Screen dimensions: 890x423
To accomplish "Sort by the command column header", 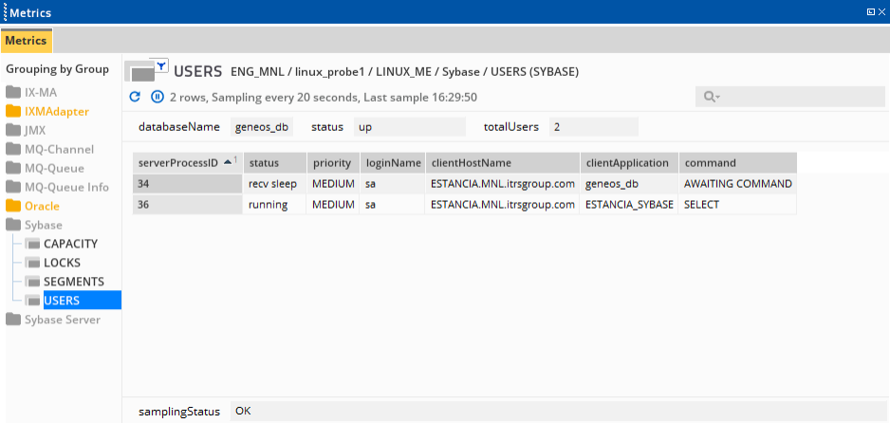I will pos(738,163).
